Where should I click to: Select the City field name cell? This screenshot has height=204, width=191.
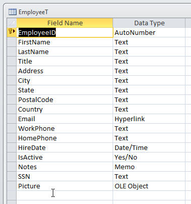[65, 80]
